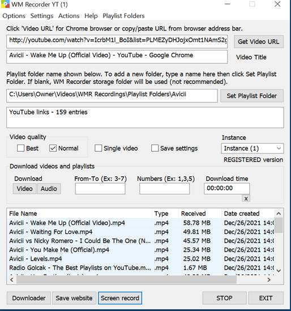Click the YouTube URL input field
Image resolution: width=291 pixels, height=311 pixels.
pos(117,41)
